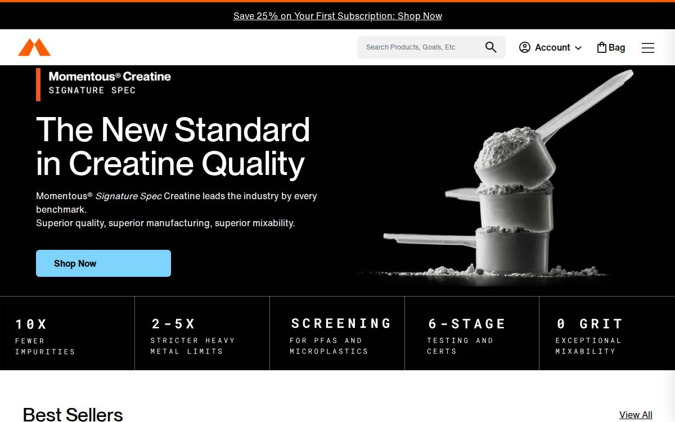Click the "0 Grit Exceptional Mixability" text
This screenshot has width=675, height=422.
coord(589,336)
